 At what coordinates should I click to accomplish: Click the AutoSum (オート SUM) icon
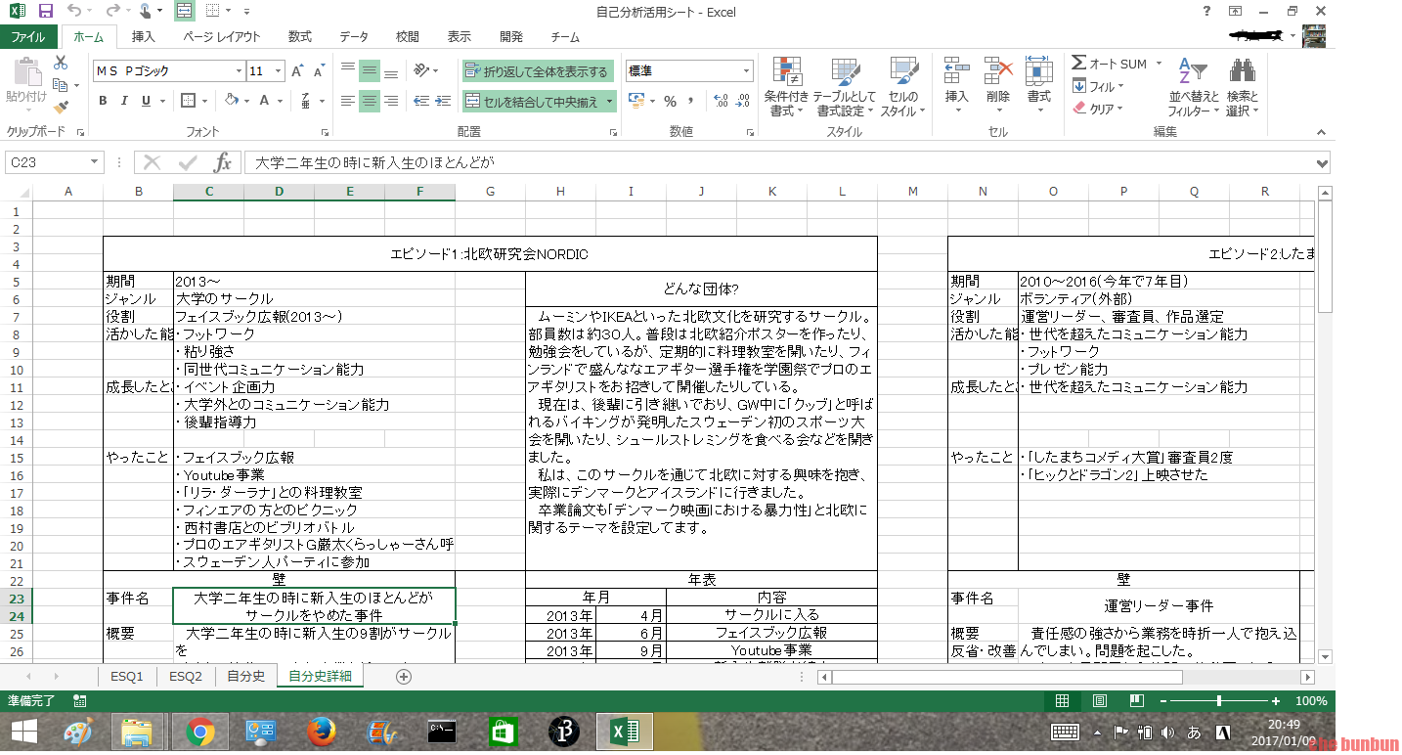(x=1079, y=64)
